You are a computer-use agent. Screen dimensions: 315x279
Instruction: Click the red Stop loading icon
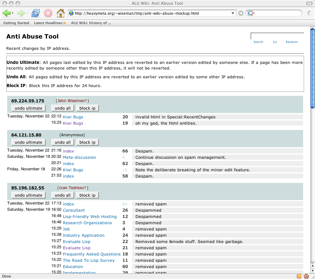tap(48, 13)
